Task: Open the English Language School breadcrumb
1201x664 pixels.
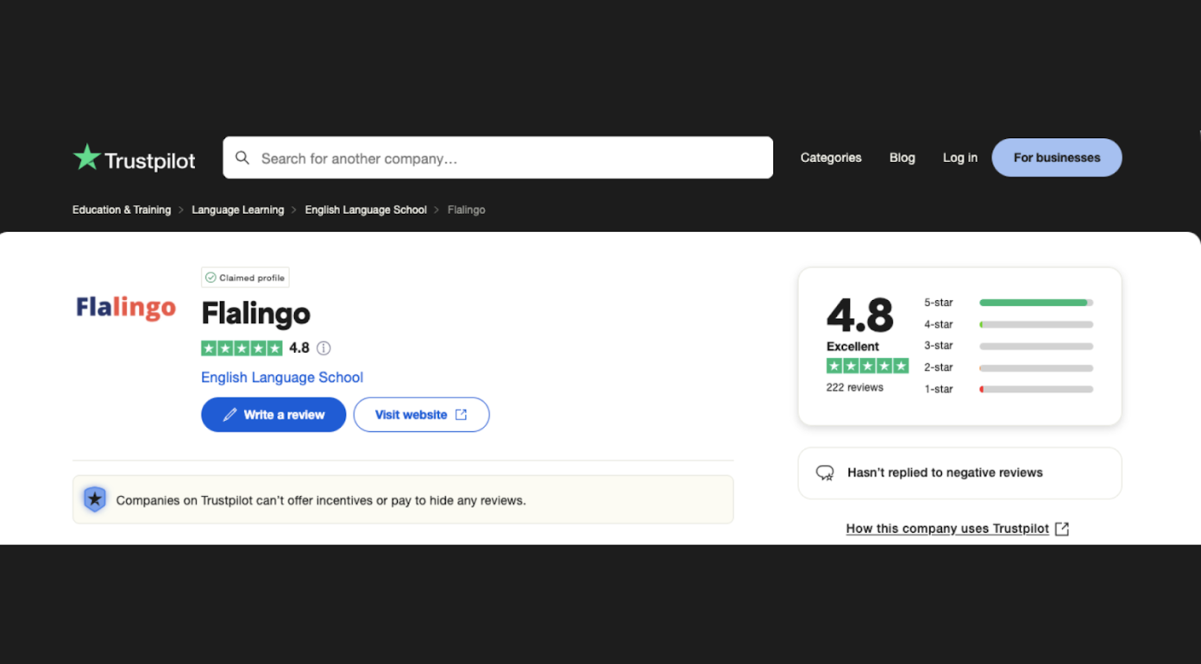Action: coord(366,210)
